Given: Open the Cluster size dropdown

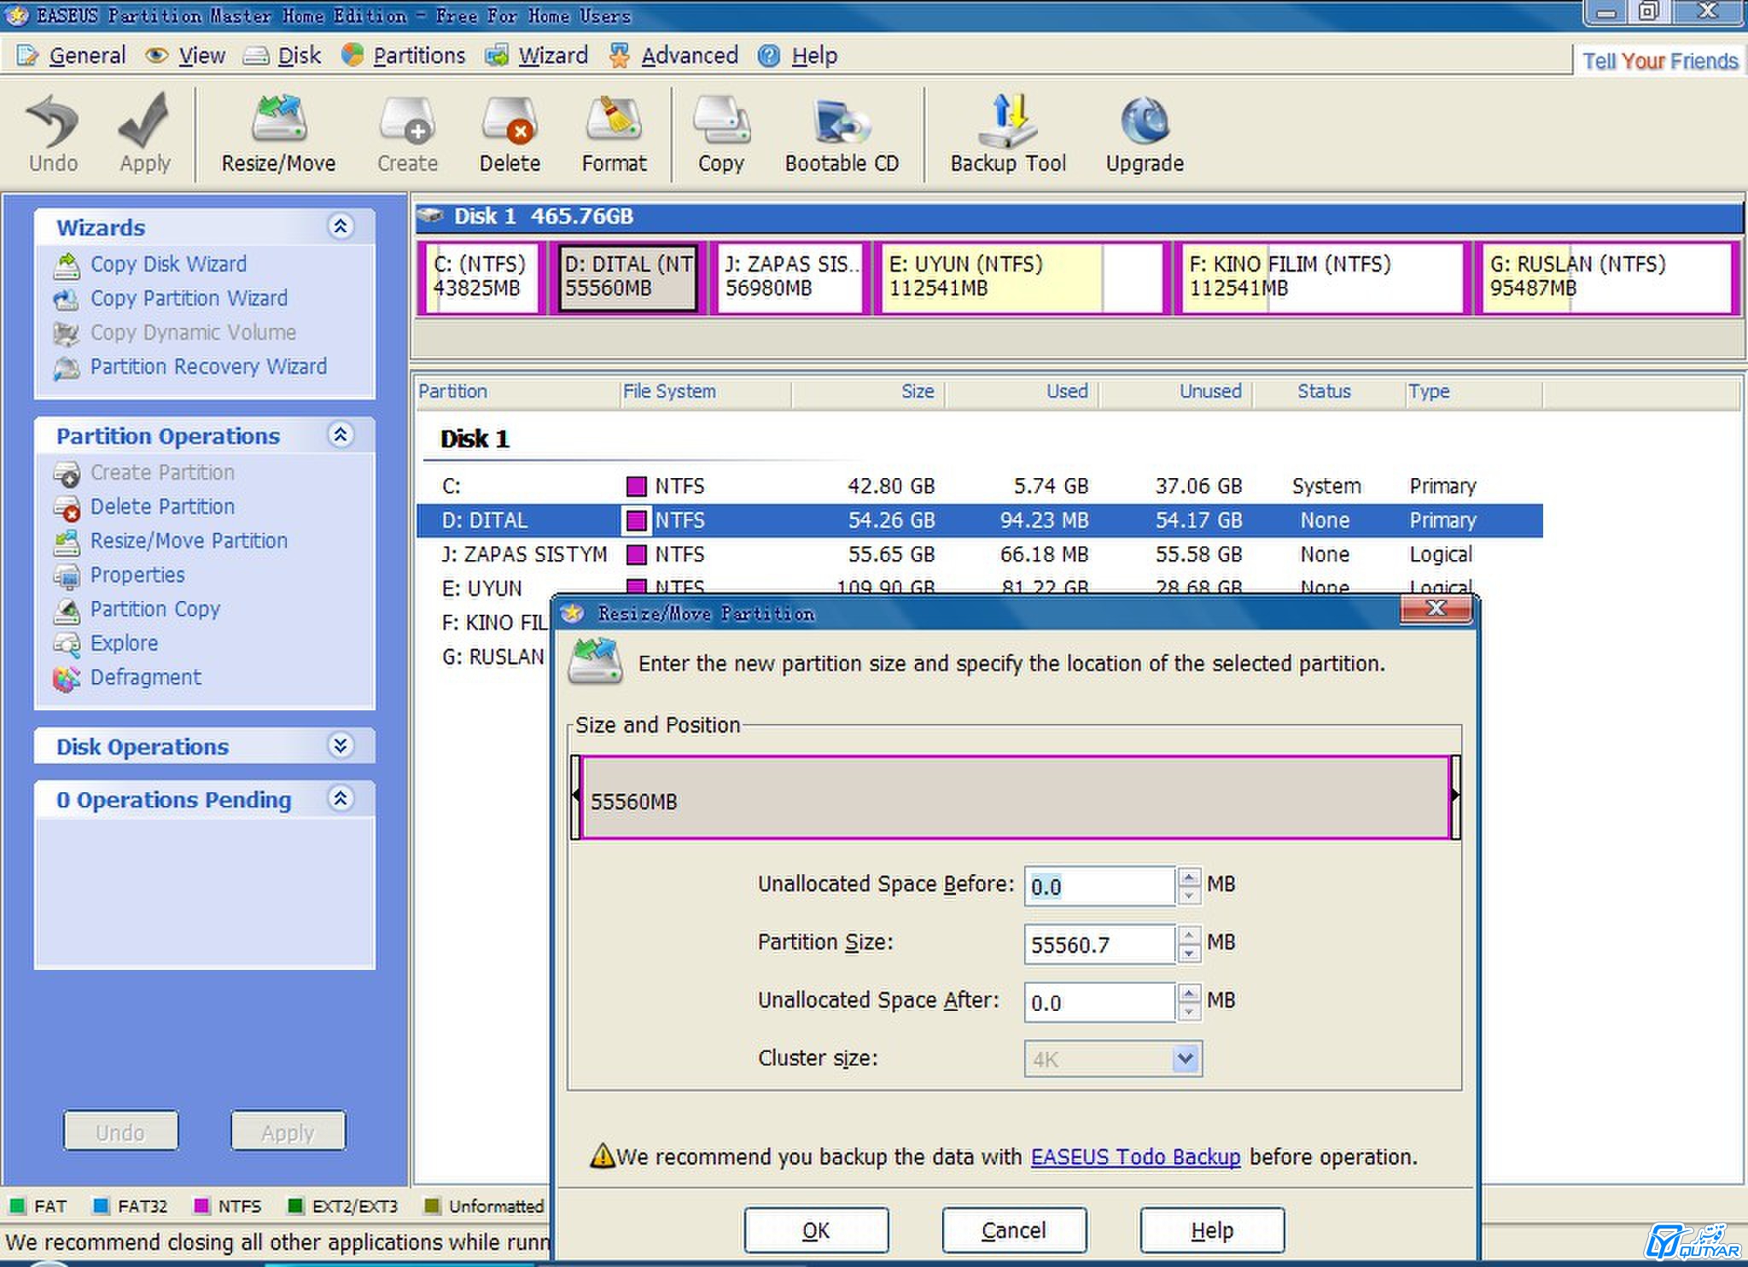Looking at the screenshot, I should pos(1186,1059).
